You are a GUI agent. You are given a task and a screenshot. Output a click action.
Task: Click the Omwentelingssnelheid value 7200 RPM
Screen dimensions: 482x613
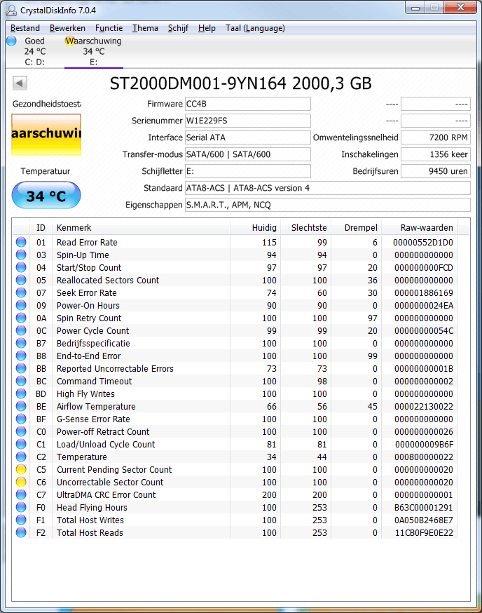[x=436, y=137]
